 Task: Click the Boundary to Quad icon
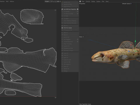tap(62, 50)
